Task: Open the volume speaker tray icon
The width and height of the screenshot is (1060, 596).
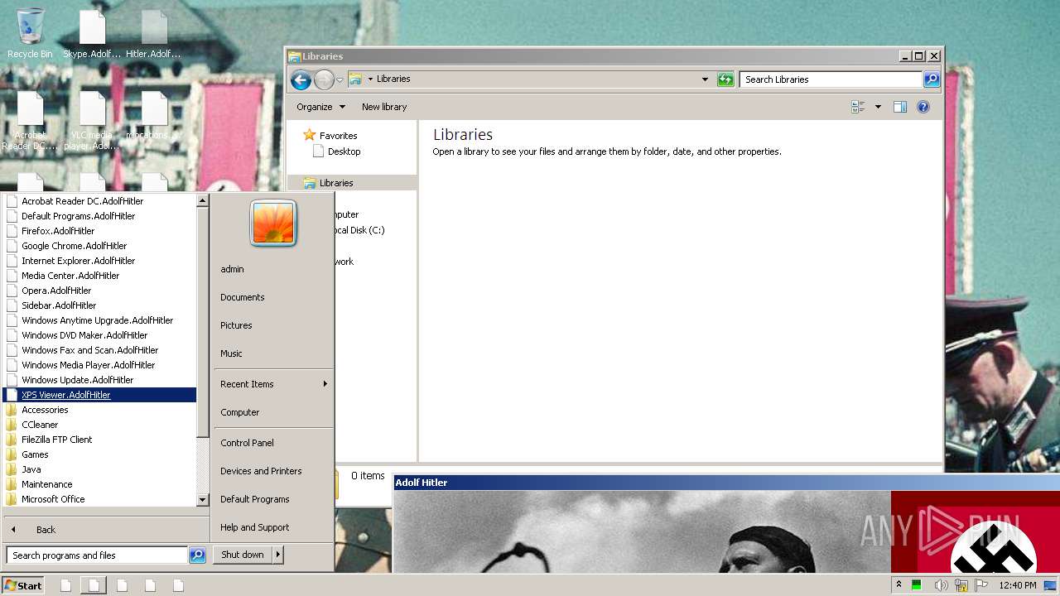Action: (x=941, y=585)
